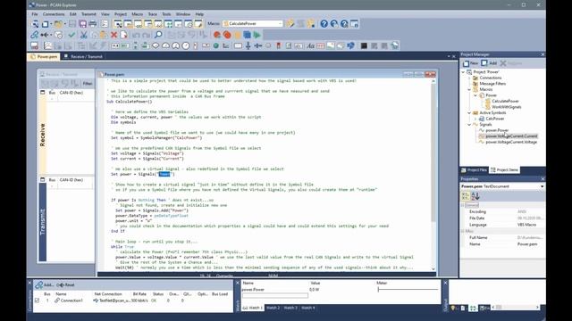This screenshot has width=572, height=321.
Task: Click the Add button in Project Manager
Action: click(489, 63)
